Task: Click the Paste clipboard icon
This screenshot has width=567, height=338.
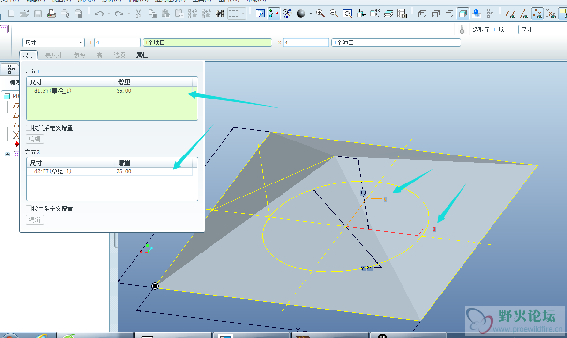Action: point(166,14)
